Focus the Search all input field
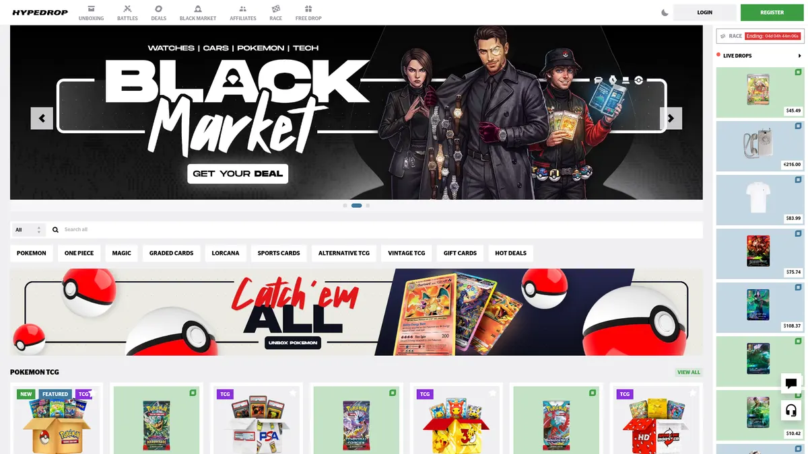The height and width of the screenshot is (454, 808). tap(380, 230)
